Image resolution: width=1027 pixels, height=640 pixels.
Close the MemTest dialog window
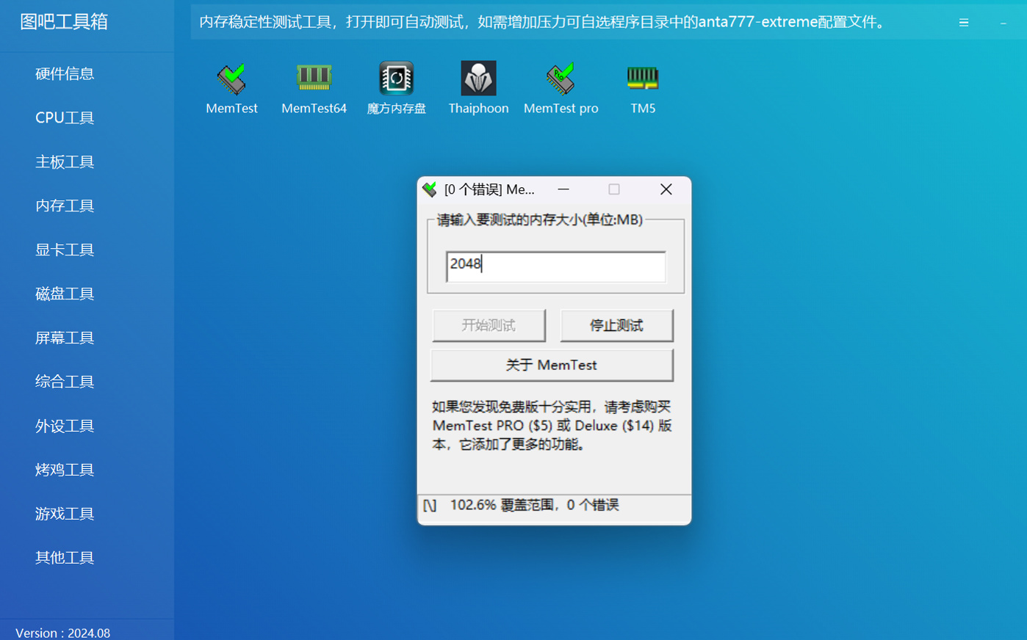click(666, 189)
